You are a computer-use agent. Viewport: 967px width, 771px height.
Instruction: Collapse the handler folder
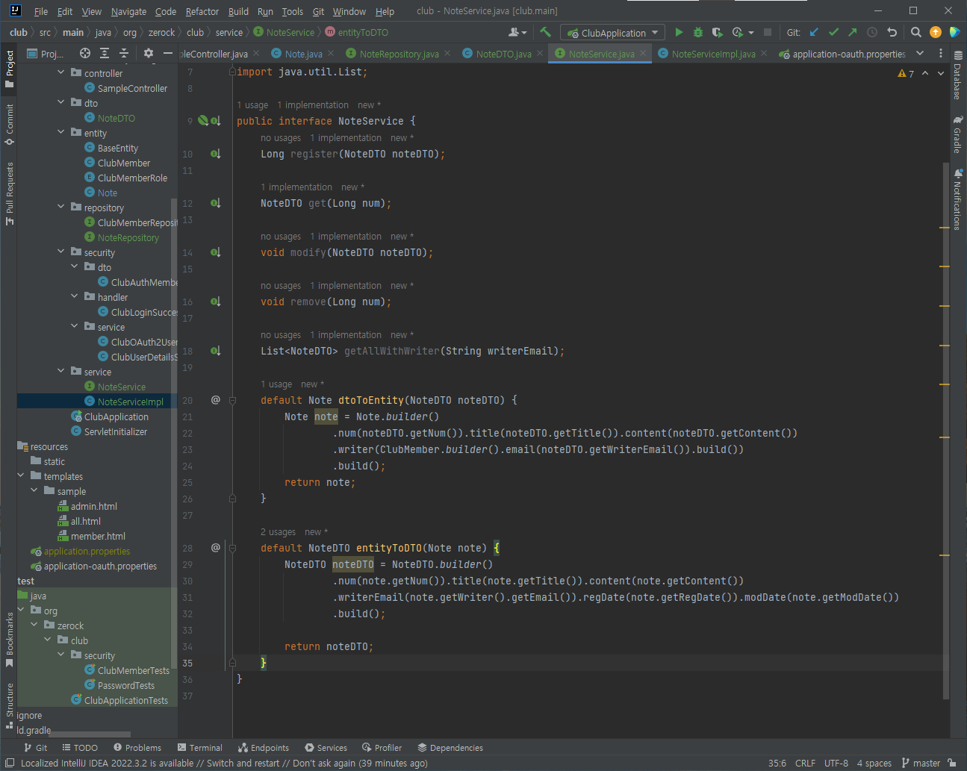[75, 296]
